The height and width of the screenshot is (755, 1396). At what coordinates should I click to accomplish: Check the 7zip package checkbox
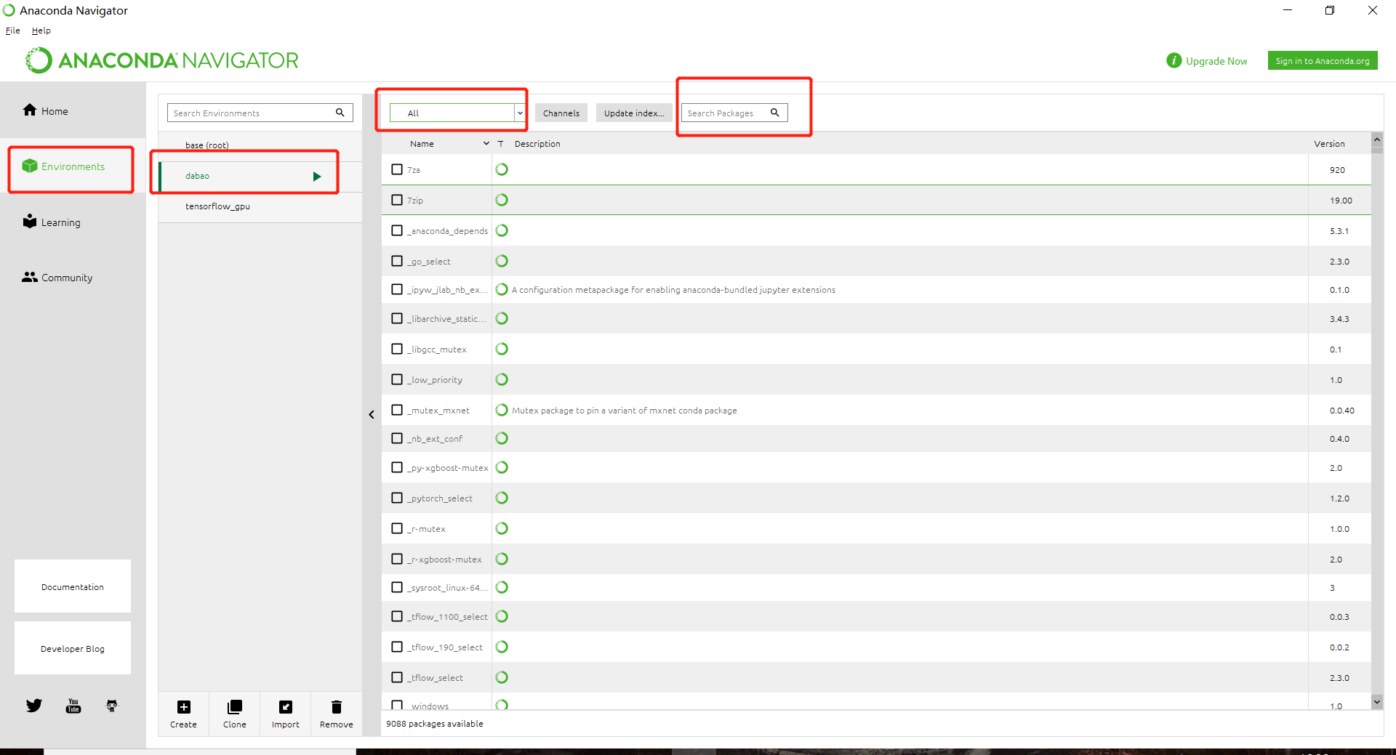(x=397, y=200)
